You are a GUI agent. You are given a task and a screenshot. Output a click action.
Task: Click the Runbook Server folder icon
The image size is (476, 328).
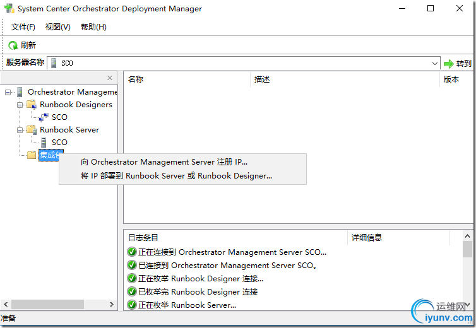(x=32, y=130)
